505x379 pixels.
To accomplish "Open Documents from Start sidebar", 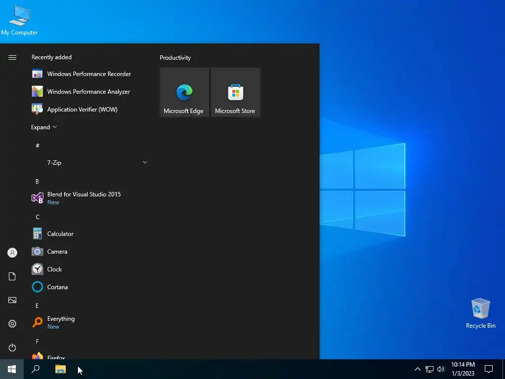I will tap(12, 276).
